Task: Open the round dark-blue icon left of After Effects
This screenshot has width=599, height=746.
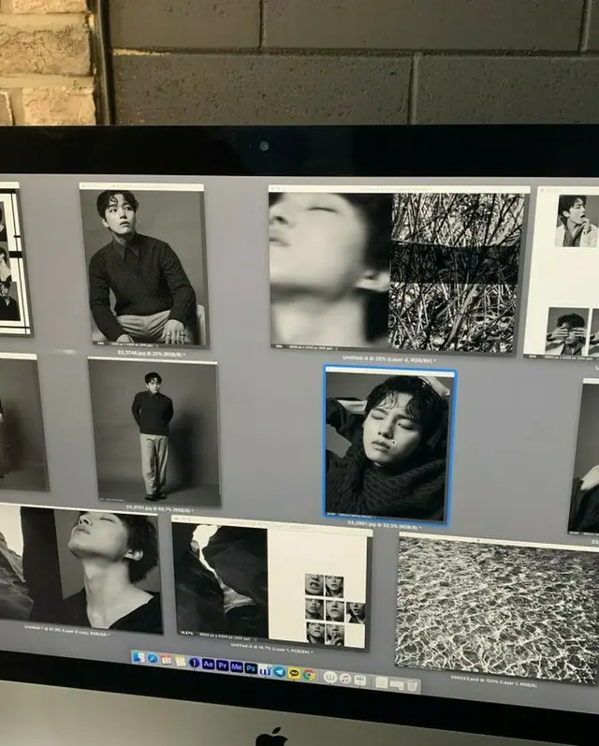Action: click(x=194, y=663)
